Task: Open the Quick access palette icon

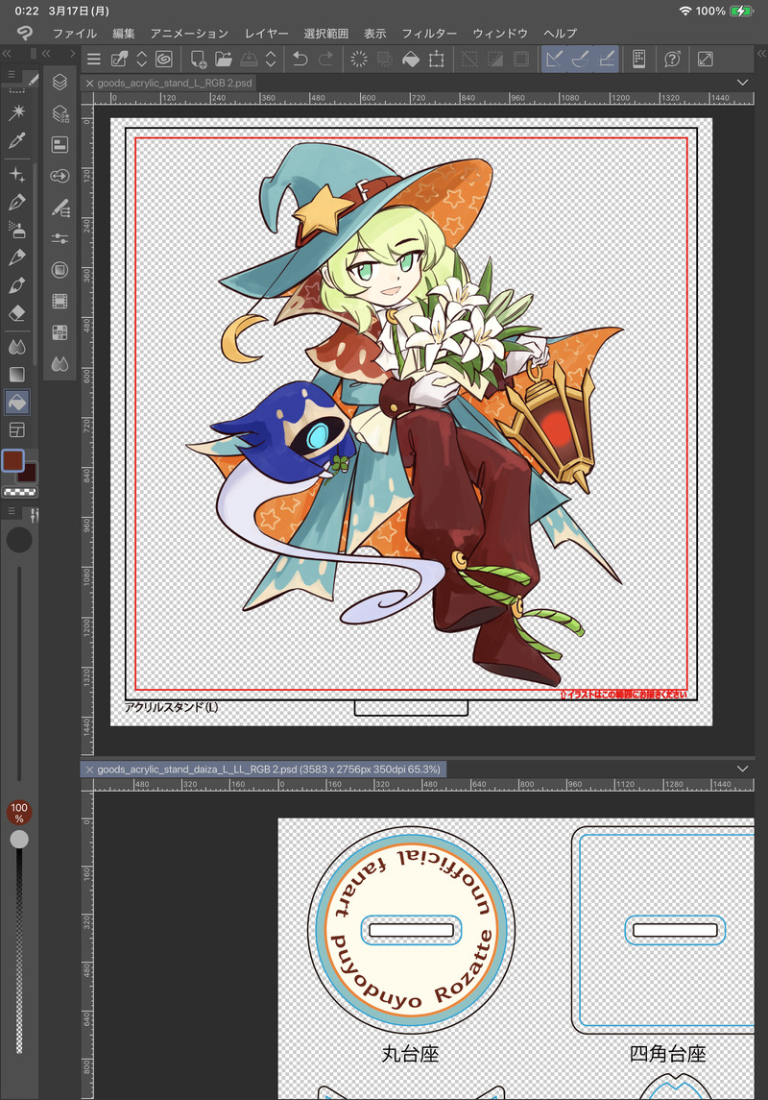Action: pos(60,176)
